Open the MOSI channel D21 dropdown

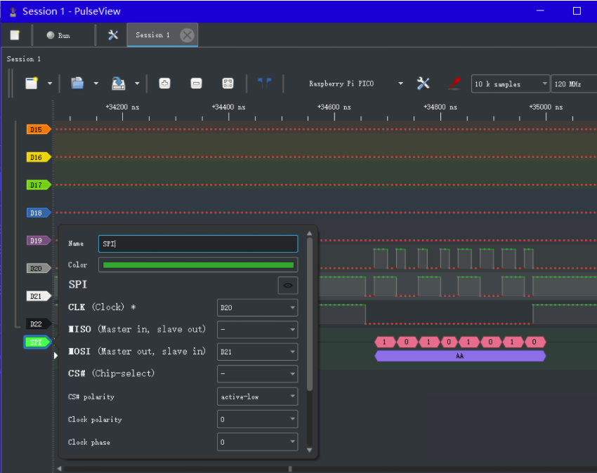point(257,352)
